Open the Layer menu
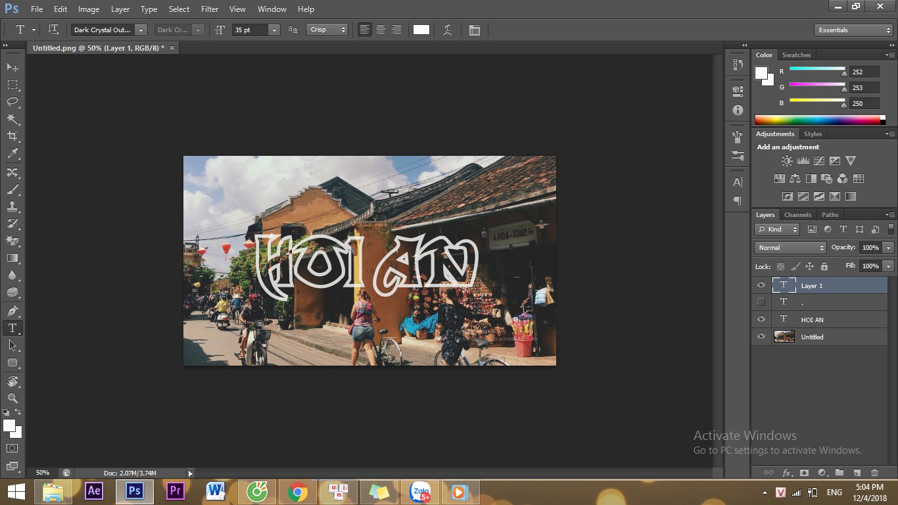The width and height of the screenshot is (898, 505). [x=120, y=9]
